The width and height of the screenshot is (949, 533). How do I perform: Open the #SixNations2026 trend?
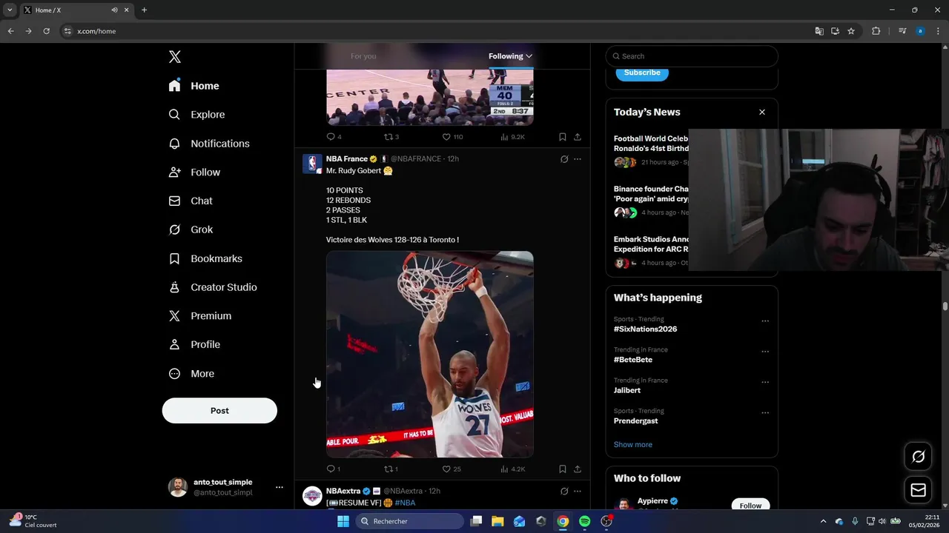[645, 329]
